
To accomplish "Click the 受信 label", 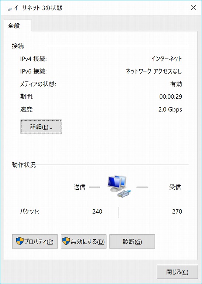I will pyautogui.click(x=175, y=187).
